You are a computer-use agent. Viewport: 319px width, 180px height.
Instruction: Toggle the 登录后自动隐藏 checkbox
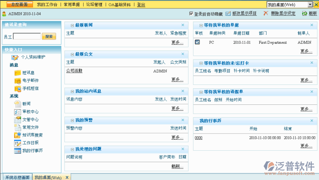[191, 14]
